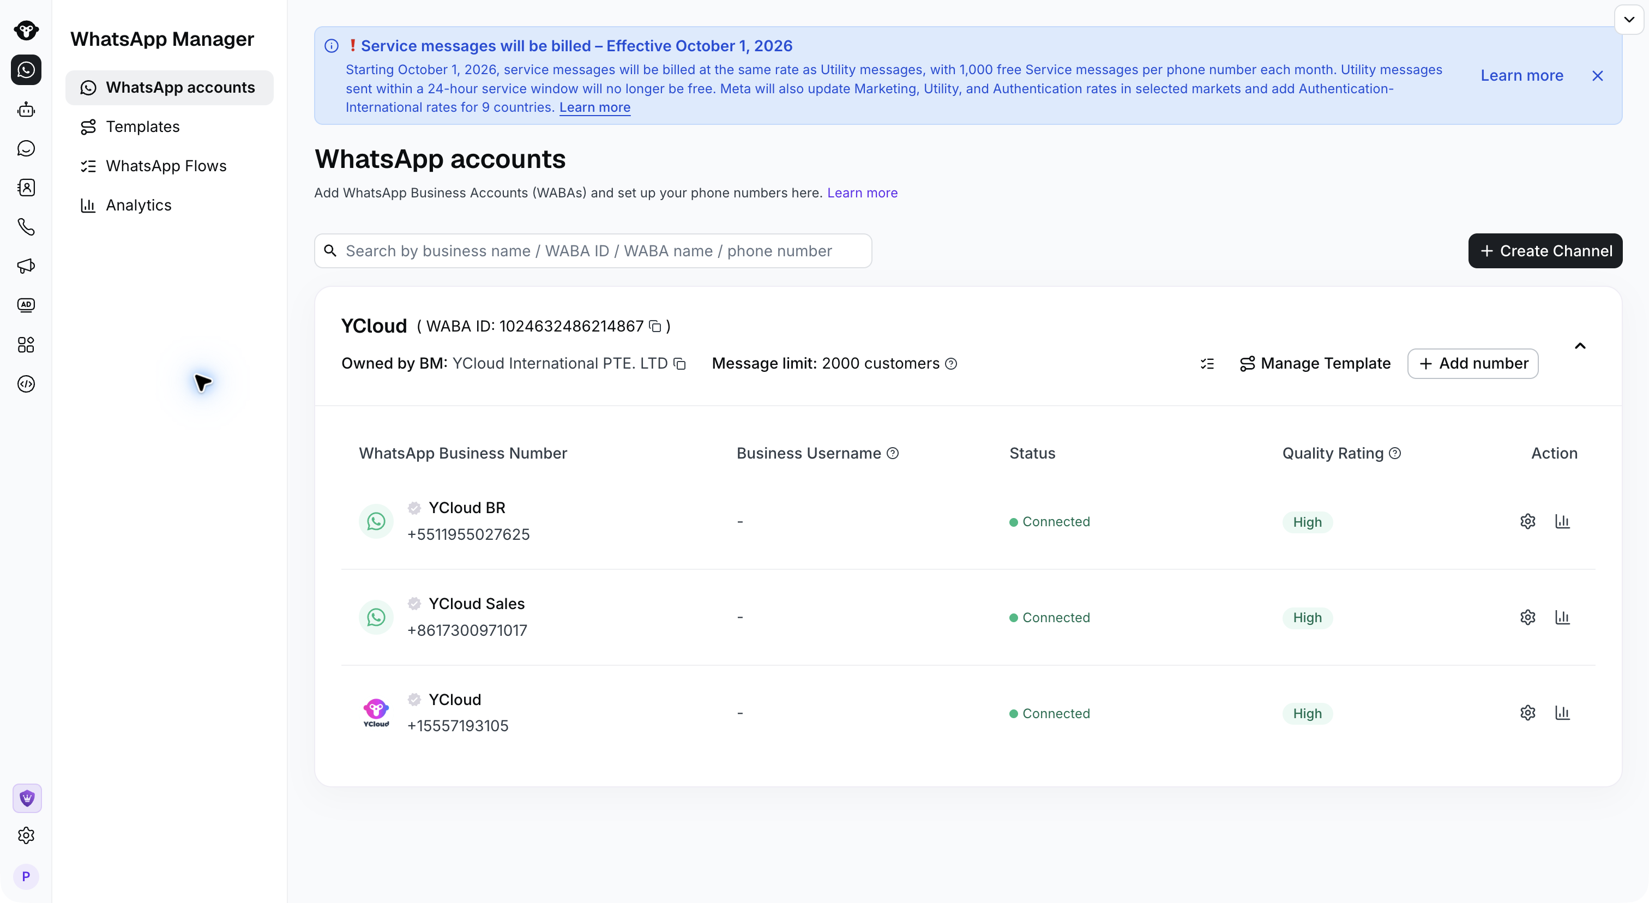Open settings gear for YCloud Sales number

(x=1527, y=618)
